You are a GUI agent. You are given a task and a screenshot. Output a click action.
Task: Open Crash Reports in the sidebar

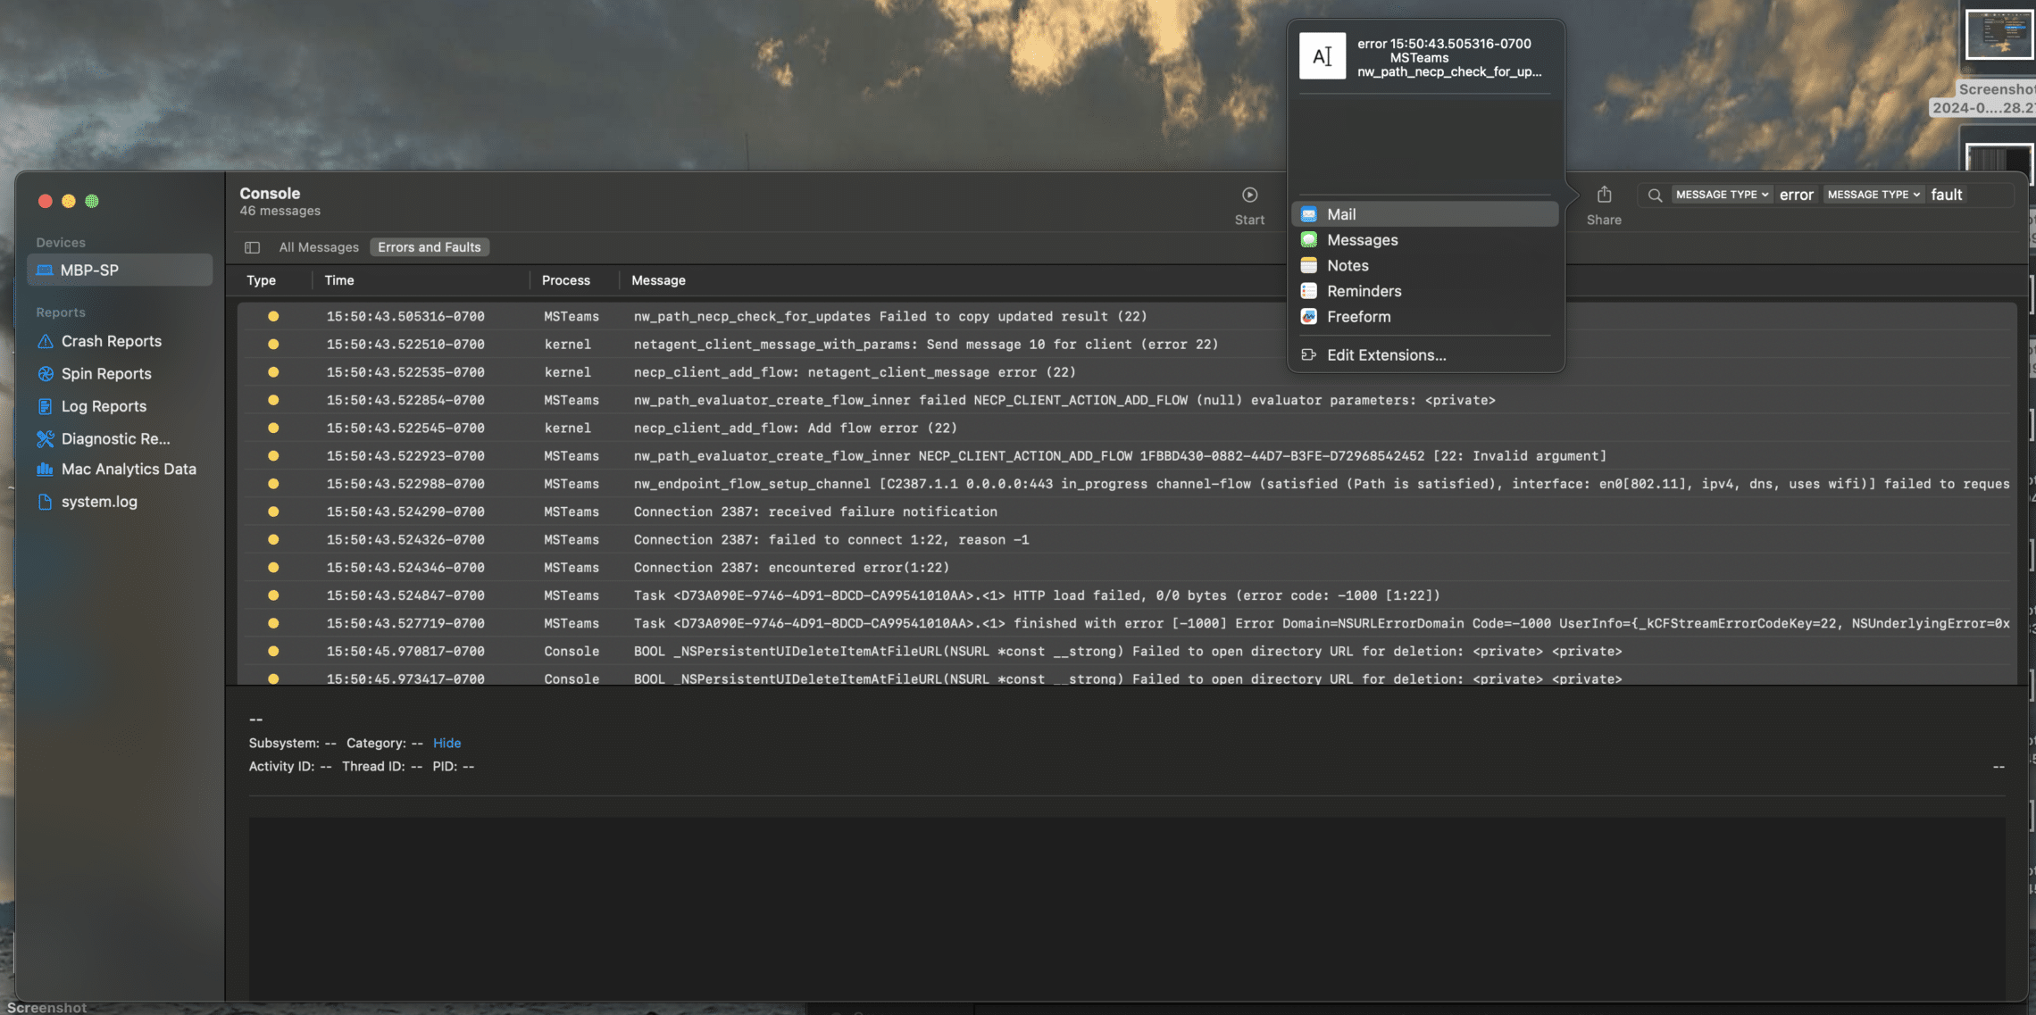pyautogui.click(x=111, y=340)
